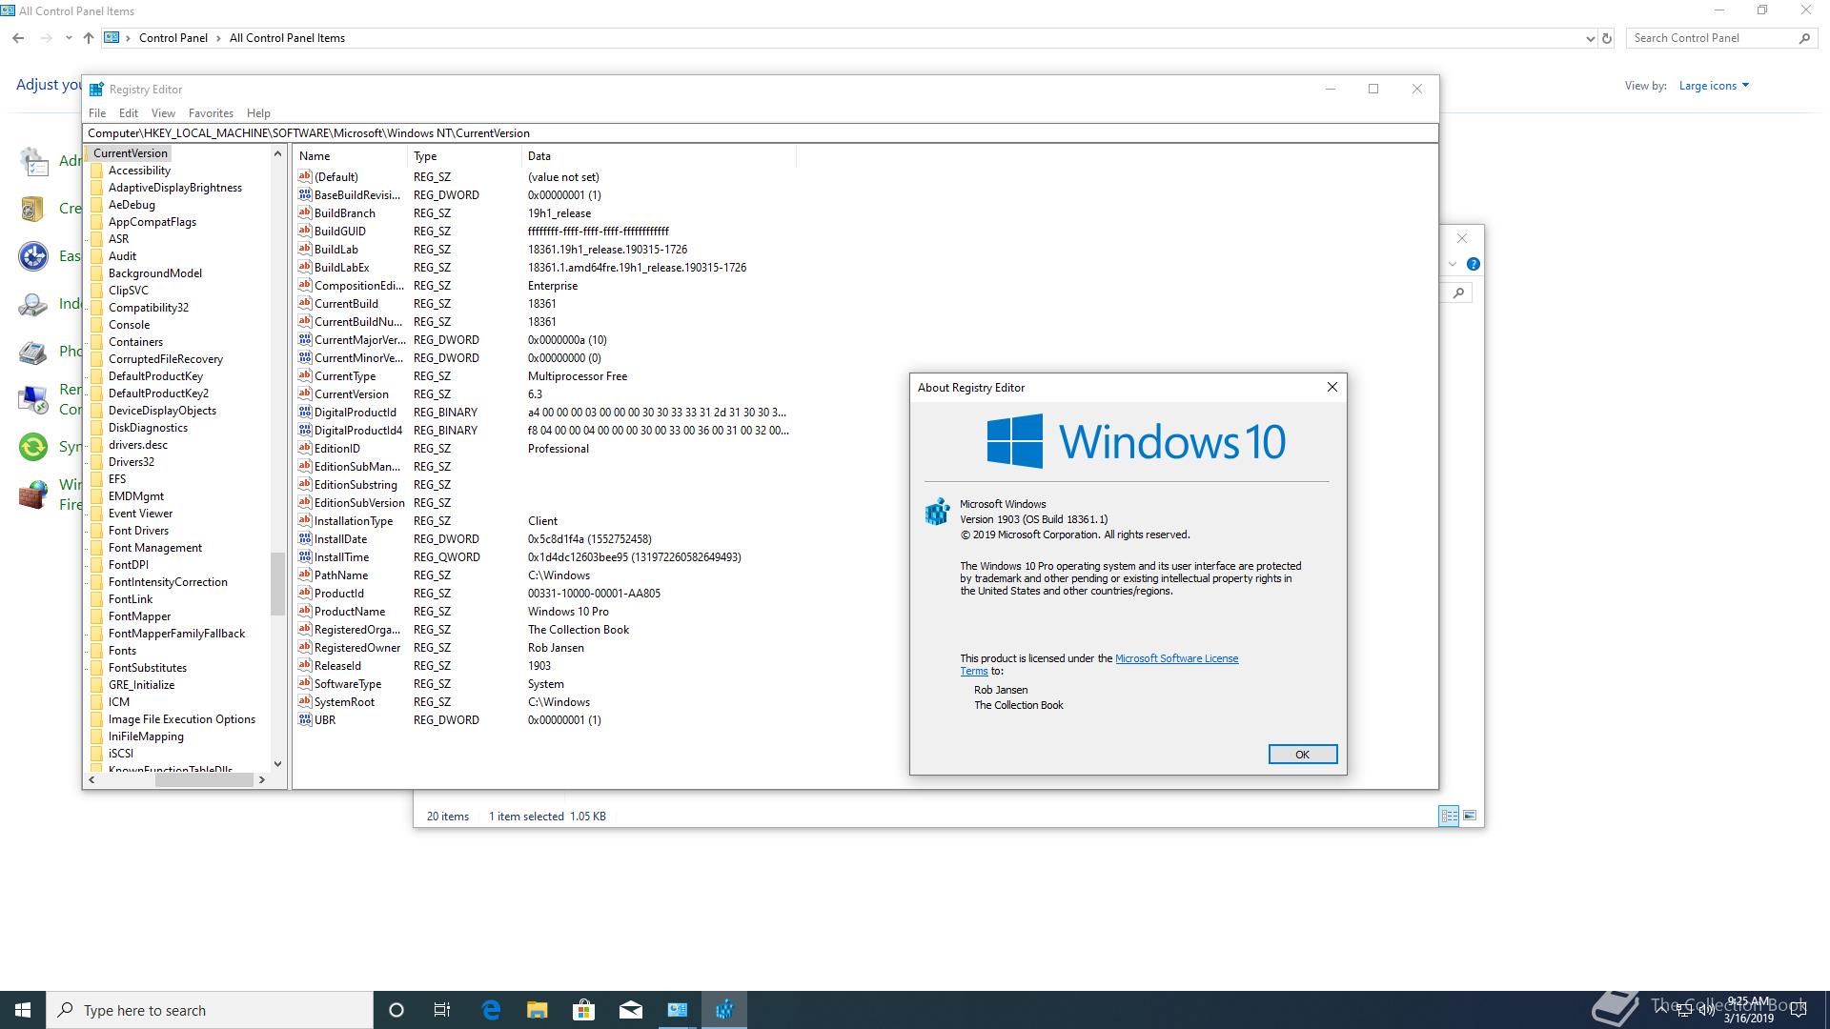Screen dimensions: 1830x1029
Task: Click the taskbar clock and date
Action: [1748, 1010]
